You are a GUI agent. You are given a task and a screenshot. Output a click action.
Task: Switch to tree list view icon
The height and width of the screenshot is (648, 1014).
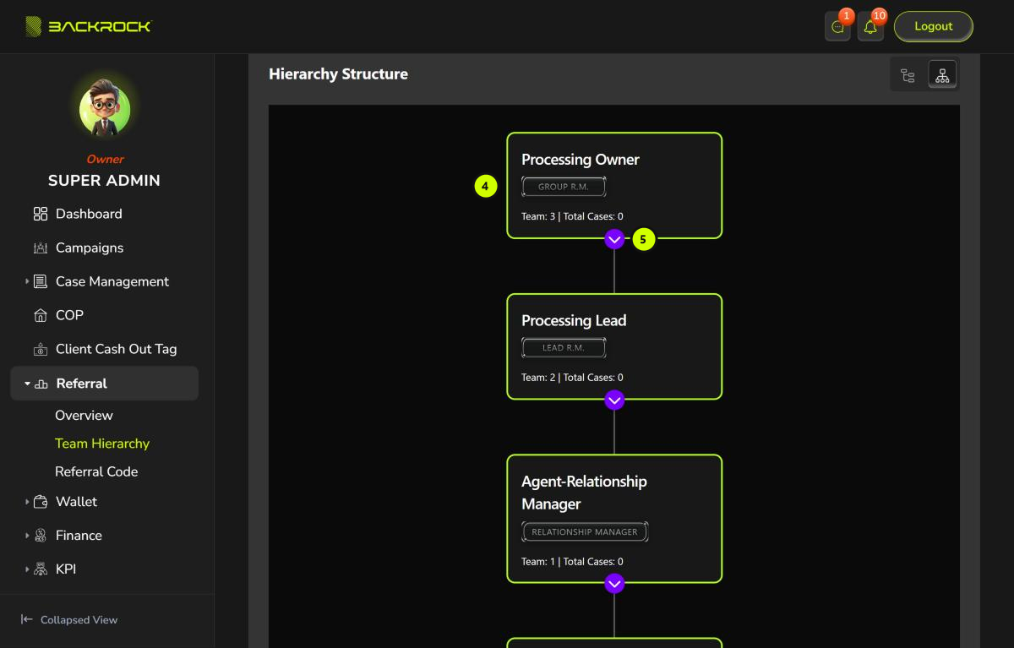click(908, 75)
